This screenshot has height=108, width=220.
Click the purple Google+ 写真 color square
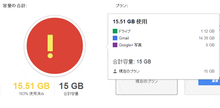[x=115, y=45]
